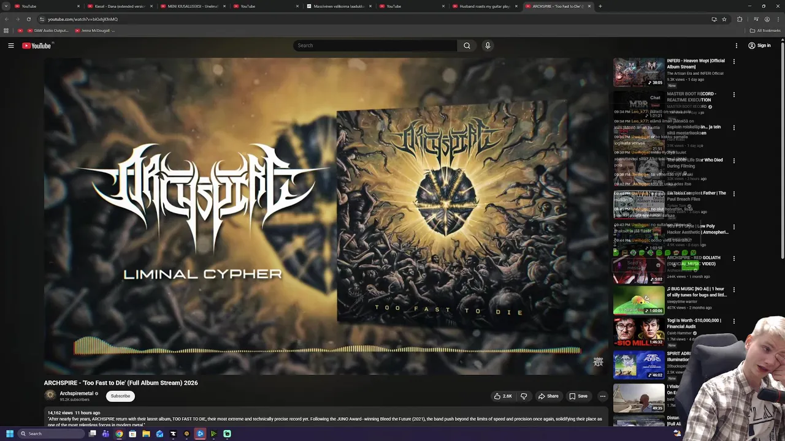Open the All Bookmarks folder
This screenshot has height=441, width=785.
pyautogui.click(x=765, y=30)
